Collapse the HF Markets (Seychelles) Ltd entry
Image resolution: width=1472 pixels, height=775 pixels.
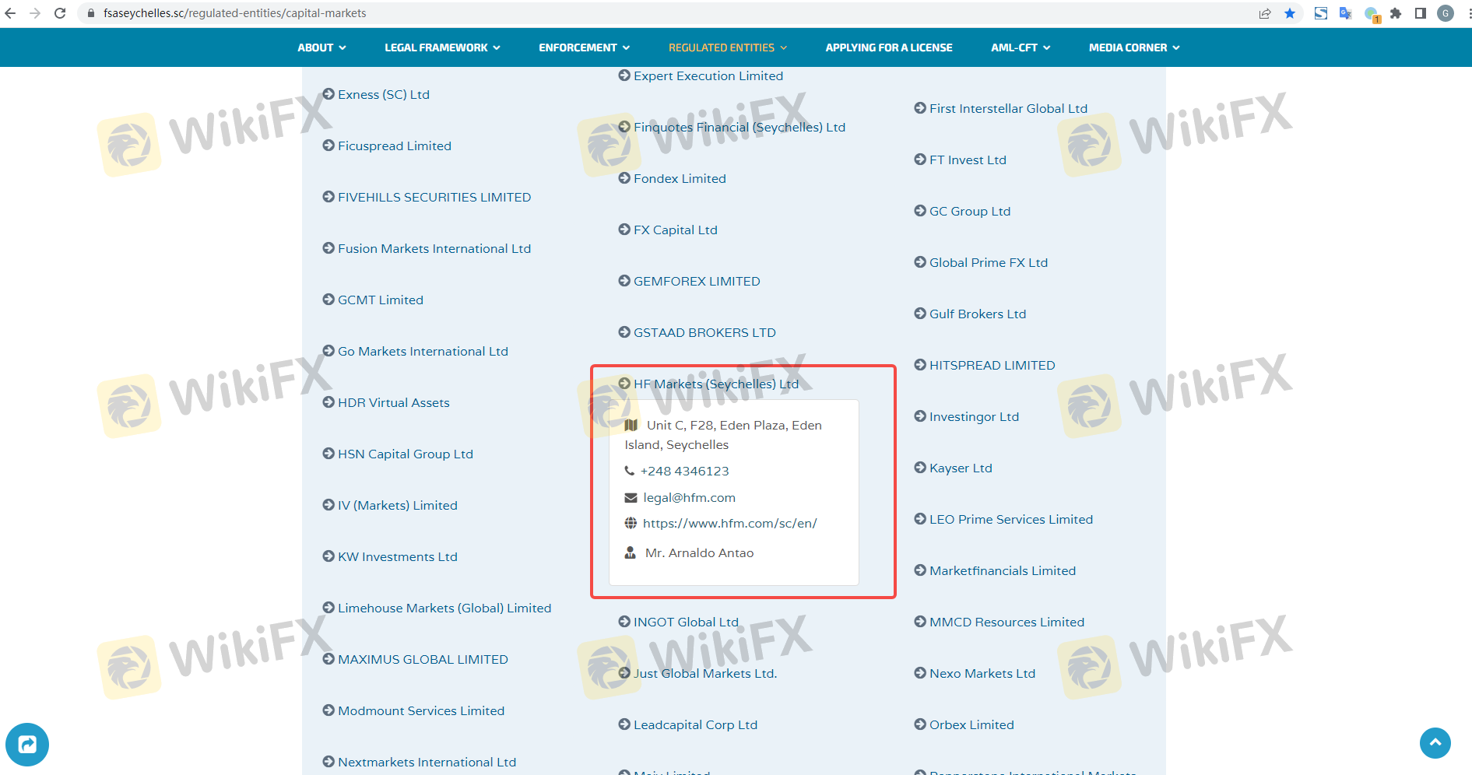coord(715,384)
